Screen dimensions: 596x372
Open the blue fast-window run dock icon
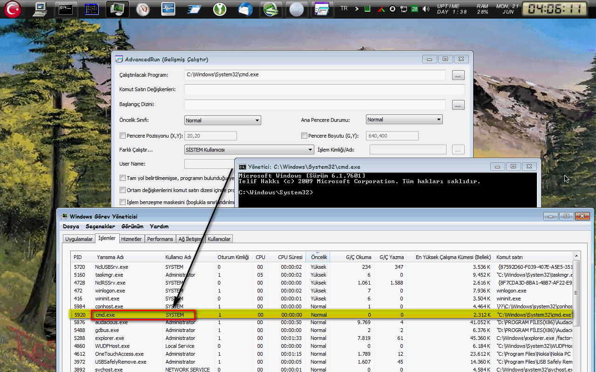pyautogui.click(x=194, y=9)
